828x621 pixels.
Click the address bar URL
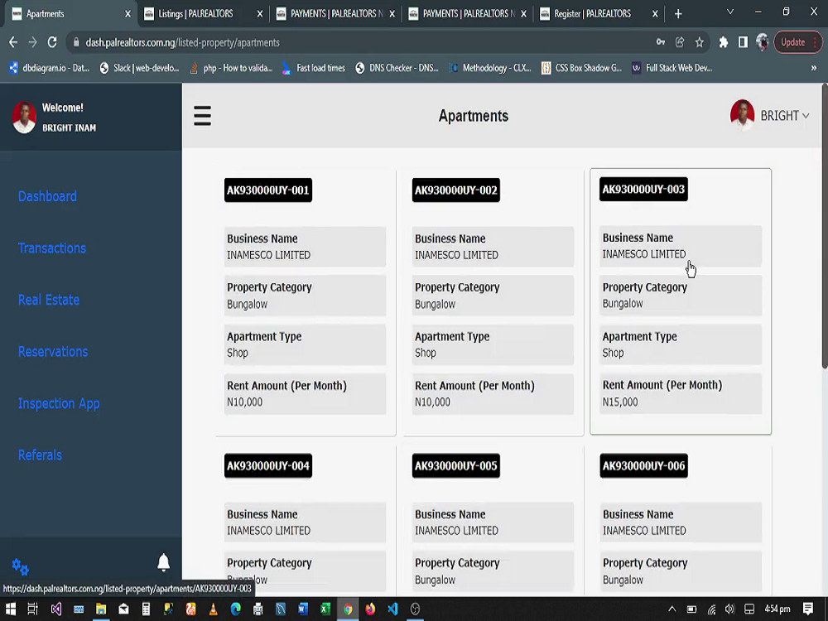pyautogui.click(x=183, y=43)
